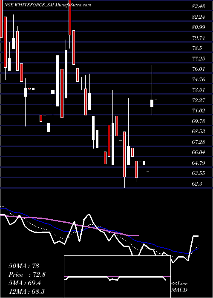Click the 82.24 price axis label
Screen dimensions: 213x298
point(199,17)
